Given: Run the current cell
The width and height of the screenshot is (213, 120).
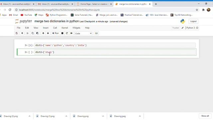Looking at the screenshot, I should click(56, 33).
